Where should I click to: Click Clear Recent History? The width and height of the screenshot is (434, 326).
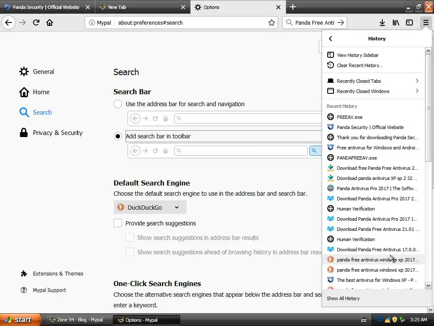(x=373, y=65)
